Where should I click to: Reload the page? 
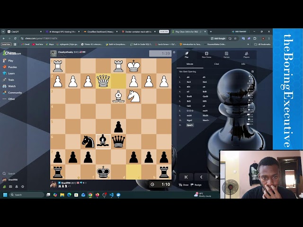click(15, 38)
